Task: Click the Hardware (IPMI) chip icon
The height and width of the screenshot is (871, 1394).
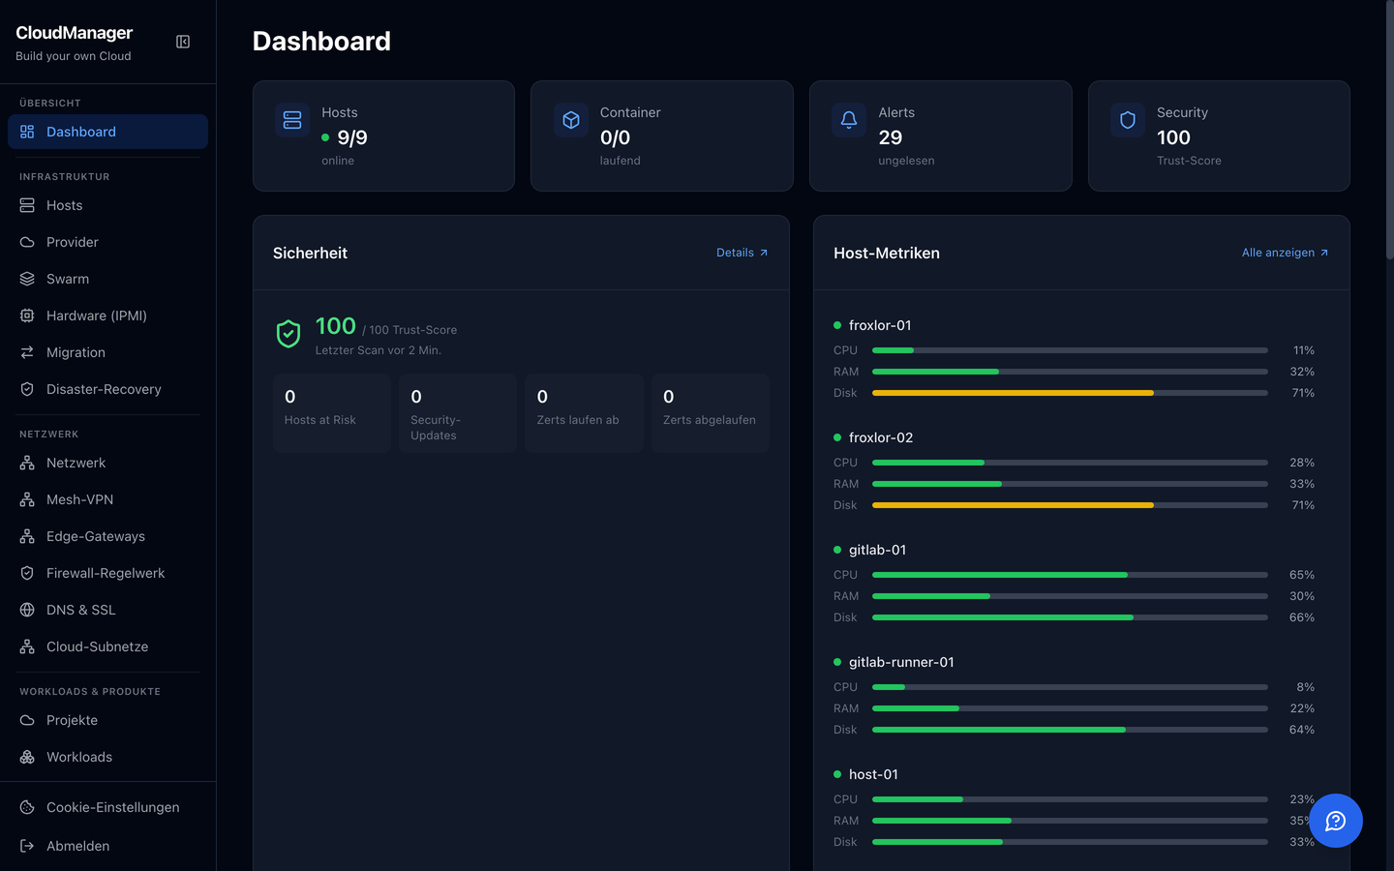Action: (27, 315)
